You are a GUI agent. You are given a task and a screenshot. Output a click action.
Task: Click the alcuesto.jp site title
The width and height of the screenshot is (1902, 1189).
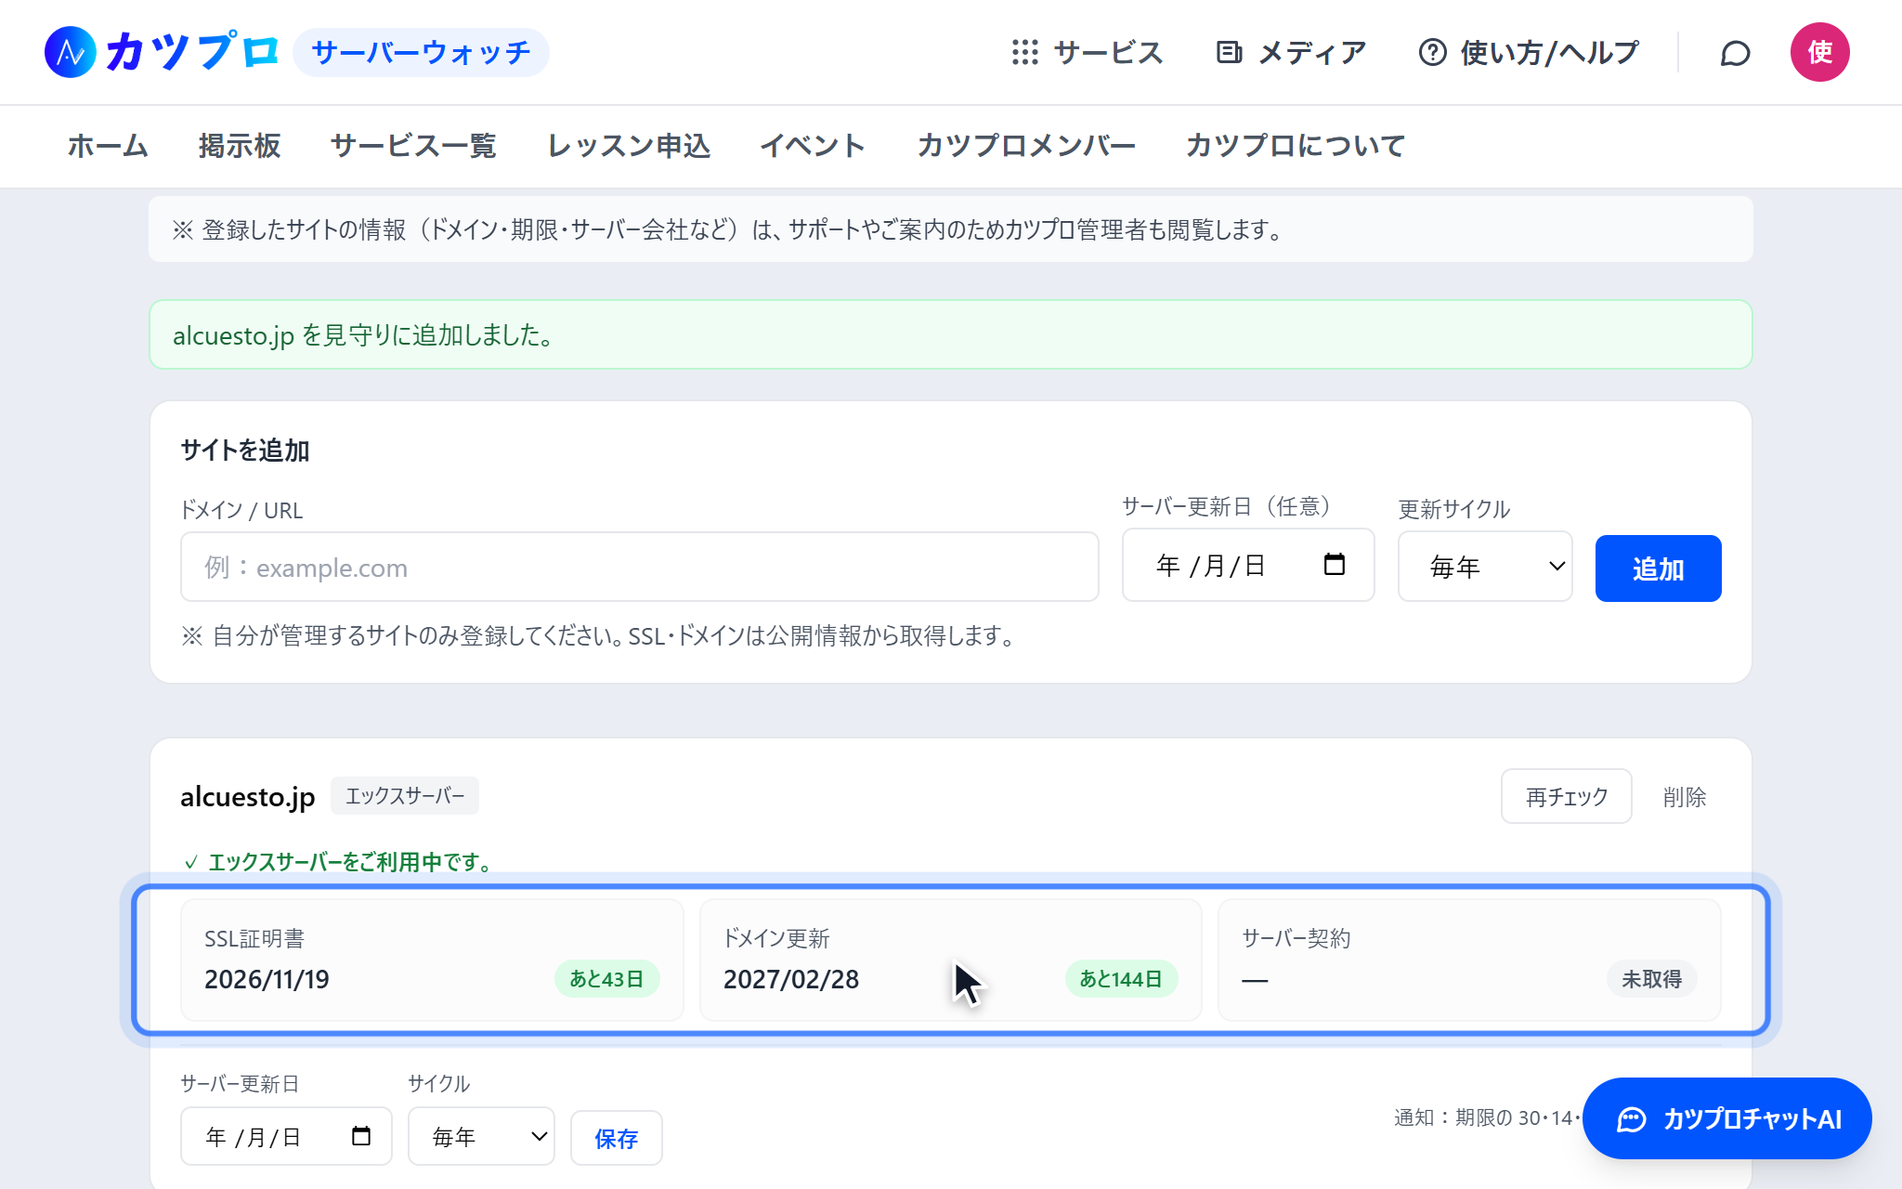point(247,797)
